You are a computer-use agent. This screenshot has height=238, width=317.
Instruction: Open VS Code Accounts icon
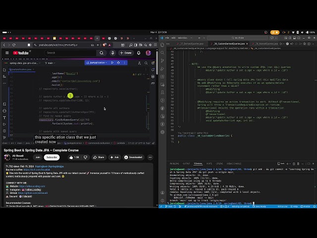click(162, 193)
